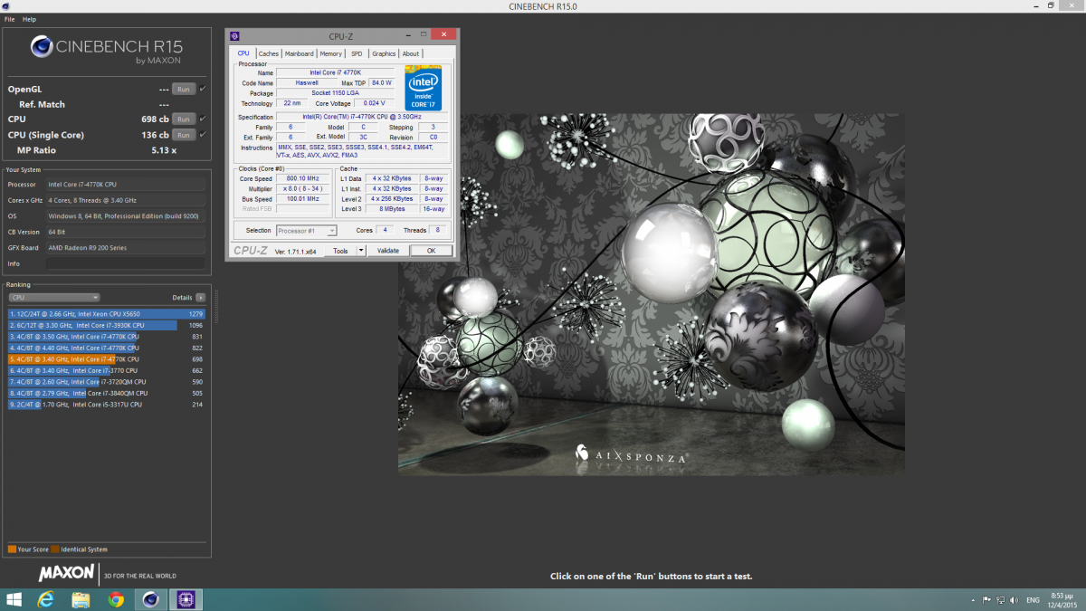The image size is (1086, 611).
Task: Open Google Chrome from the taskbar
Action: (x=116, y=600)
